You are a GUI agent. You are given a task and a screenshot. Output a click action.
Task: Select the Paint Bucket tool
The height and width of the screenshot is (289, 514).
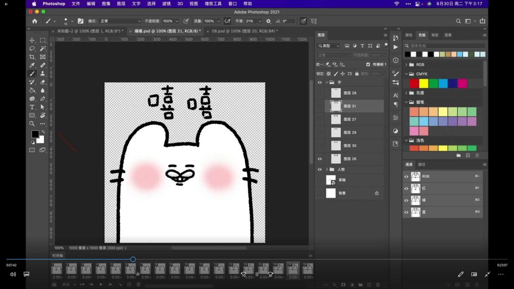tap(32, 90)
